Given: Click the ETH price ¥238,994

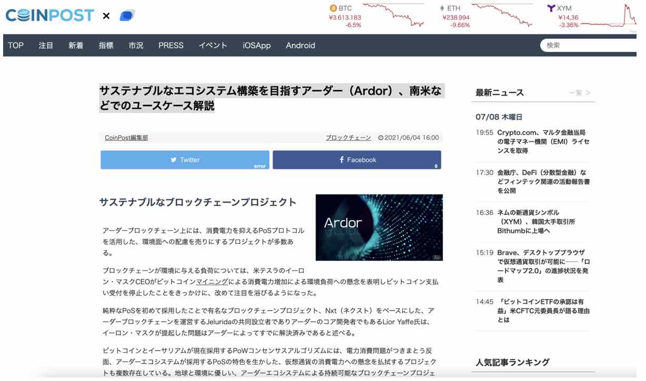Looking at the screenshot, I should click(x=456, y=17).
